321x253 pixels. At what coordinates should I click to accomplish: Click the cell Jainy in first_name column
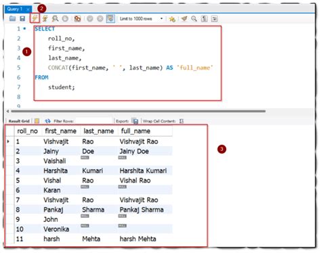tap(61, 152)
